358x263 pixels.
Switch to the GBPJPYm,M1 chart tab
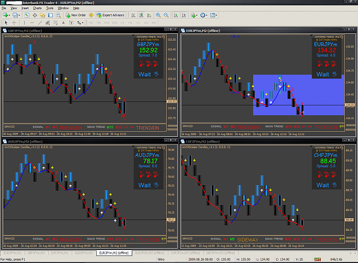coord(36,253)
